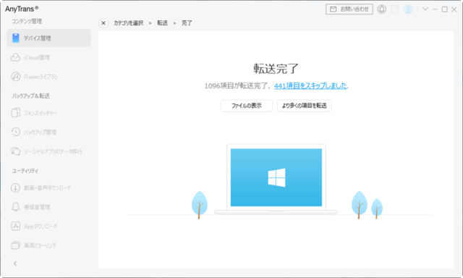Open 着信音管理 bell icon
This screenshot has height=278, width=463.
point(15,207)
